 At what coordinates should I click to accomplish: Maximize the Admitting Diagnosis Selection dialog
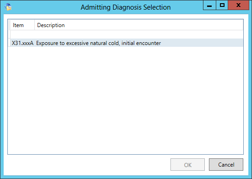click(x=222, y=6)
